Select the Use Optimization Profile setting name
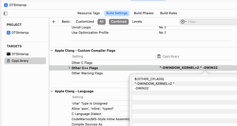The height and width of the screenshot is (126, 237). tap(90, 33)
